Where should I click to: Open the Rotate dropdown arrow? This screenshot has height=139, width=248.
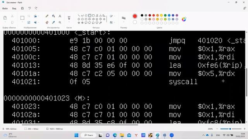pos(39,16)
